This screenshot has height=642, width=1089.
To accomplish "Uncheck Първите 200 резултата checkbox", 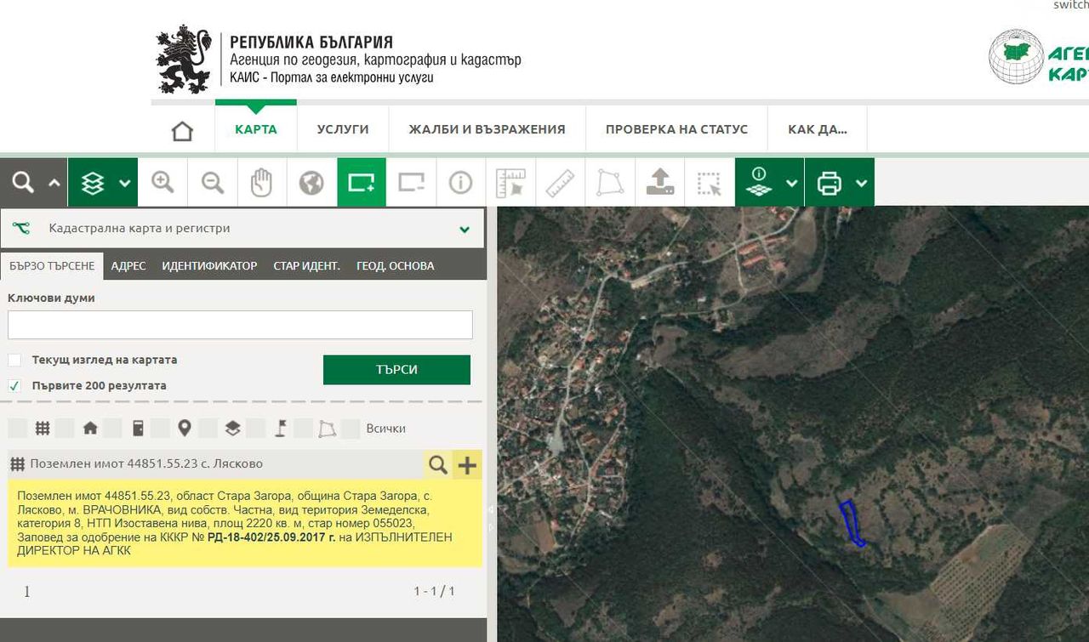I will [14, 385].
